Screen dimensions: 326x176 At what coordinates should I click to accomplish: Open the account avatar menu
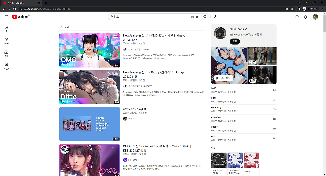pyautogui.click(x=315, y=17)
